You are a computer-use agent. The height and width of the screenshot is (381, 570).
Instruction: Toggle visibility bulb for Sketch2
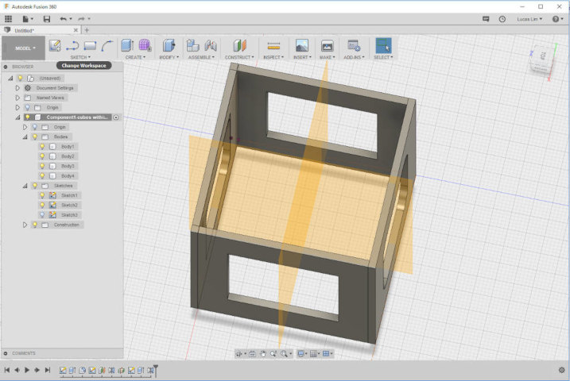[42, 206]
